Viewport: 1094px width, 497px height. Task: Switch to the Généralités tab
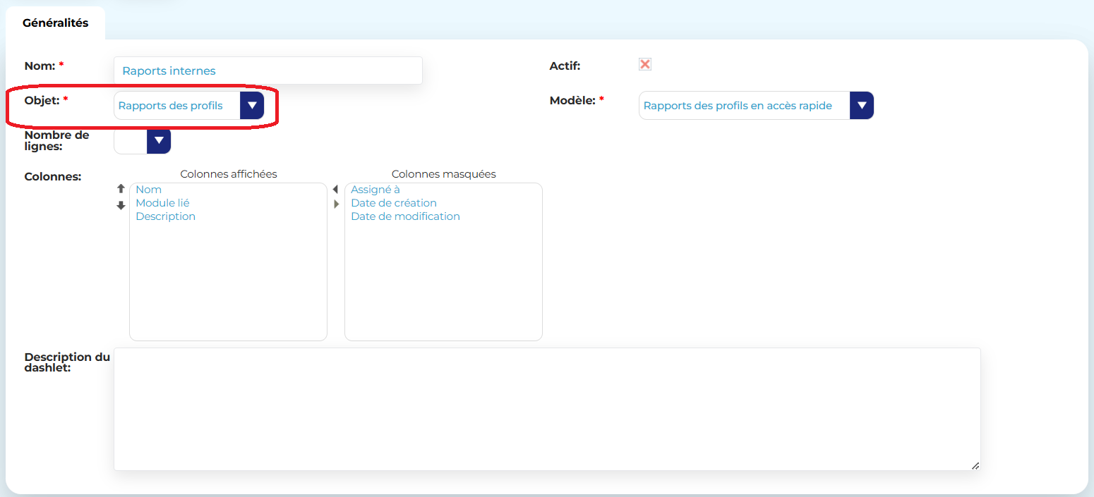(55, 23)
